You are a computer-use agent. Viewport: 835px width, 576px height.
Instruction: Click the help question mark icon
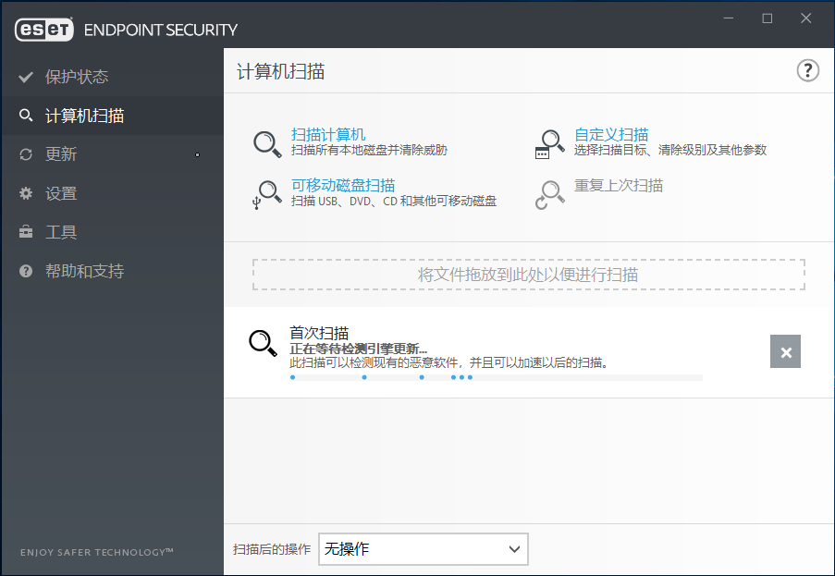click(807, 70)
